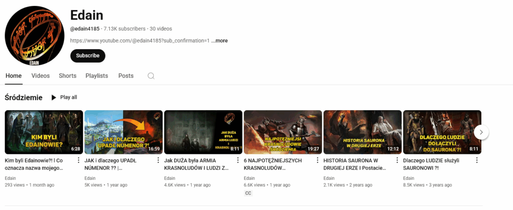Click Edain channel name under the 8.5K views video

click(409, 178)
